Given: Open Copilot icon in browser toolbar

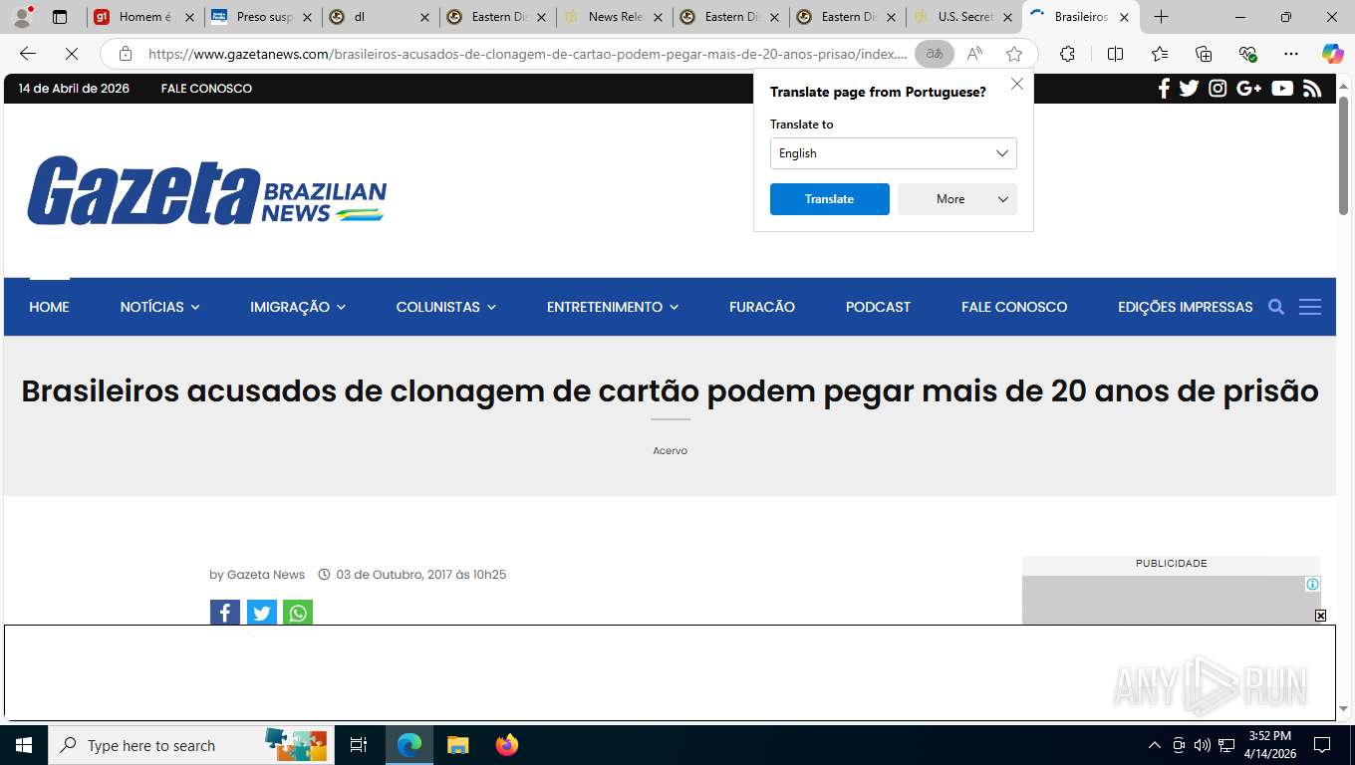Looking at the screenshot, I should pos(1332,54).
